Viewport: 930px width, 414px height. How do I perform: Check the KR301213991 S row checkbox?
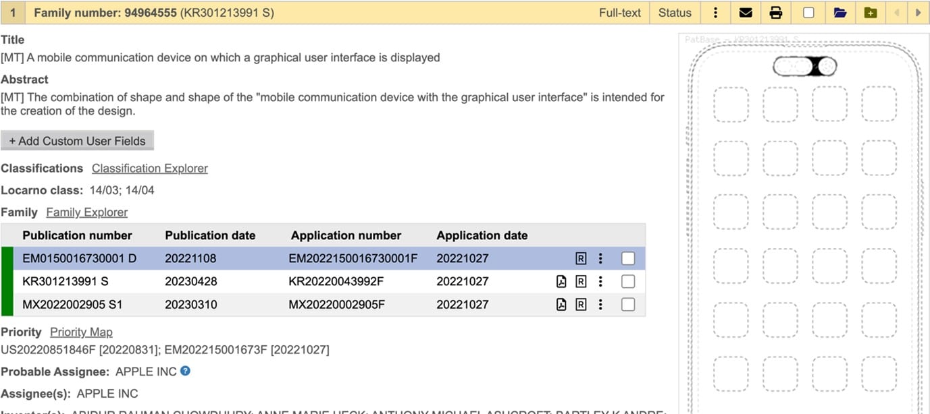coord(628,282)
